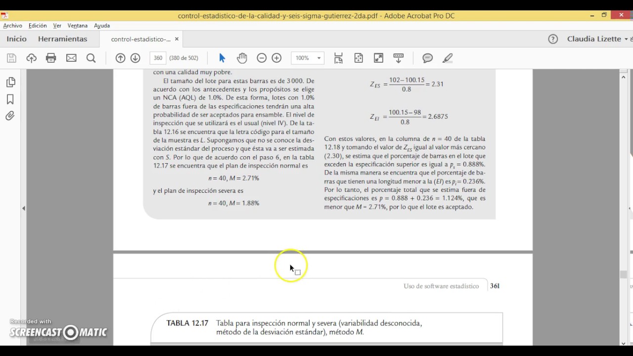Screen dimensions: 633x356
Task: Click the page number 361 text
Action: click(495, 286)
